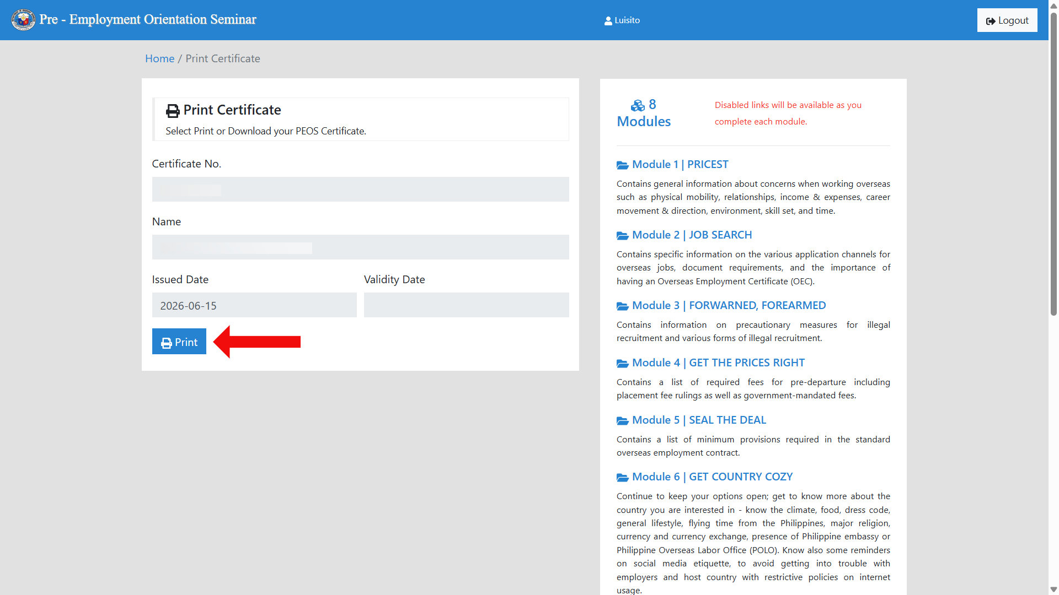Click the Module 6 description about country information
1059x595 pixels.
click(753, 543)
